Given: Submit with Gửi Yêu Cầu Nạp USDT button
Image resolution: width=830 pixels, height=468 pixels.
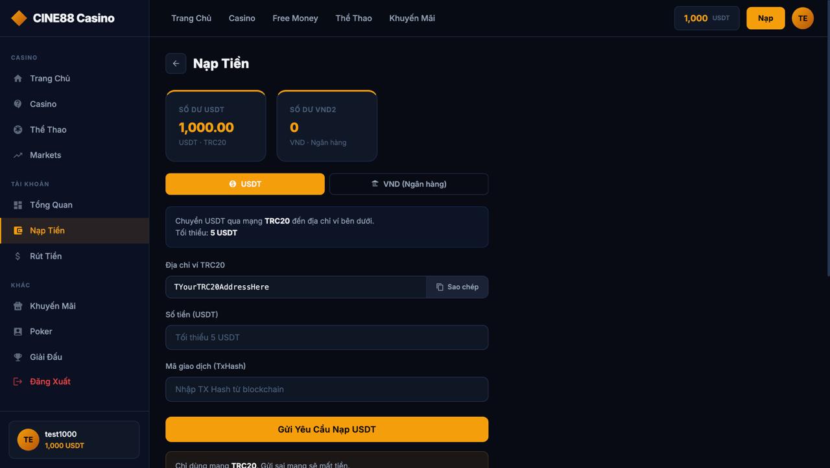Looking at the screenshot, I should tap(327, 429).
